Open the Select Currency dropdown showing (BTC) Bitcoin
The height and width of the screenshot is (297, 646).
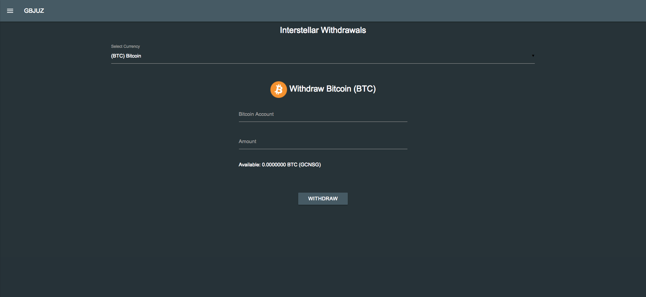[323, 56]
